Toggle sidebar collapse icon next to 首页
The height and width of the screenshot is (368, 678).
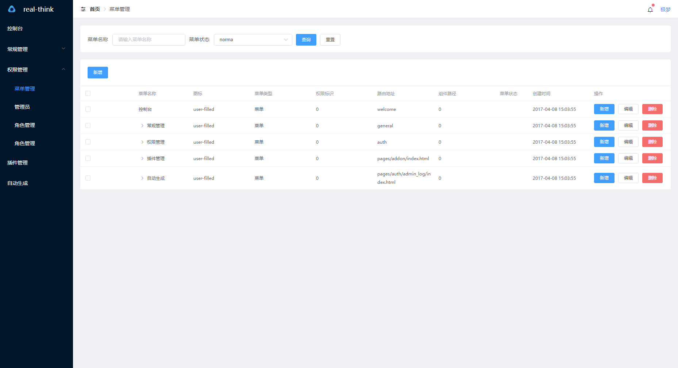pyautogui.click(x=83, y=9)
